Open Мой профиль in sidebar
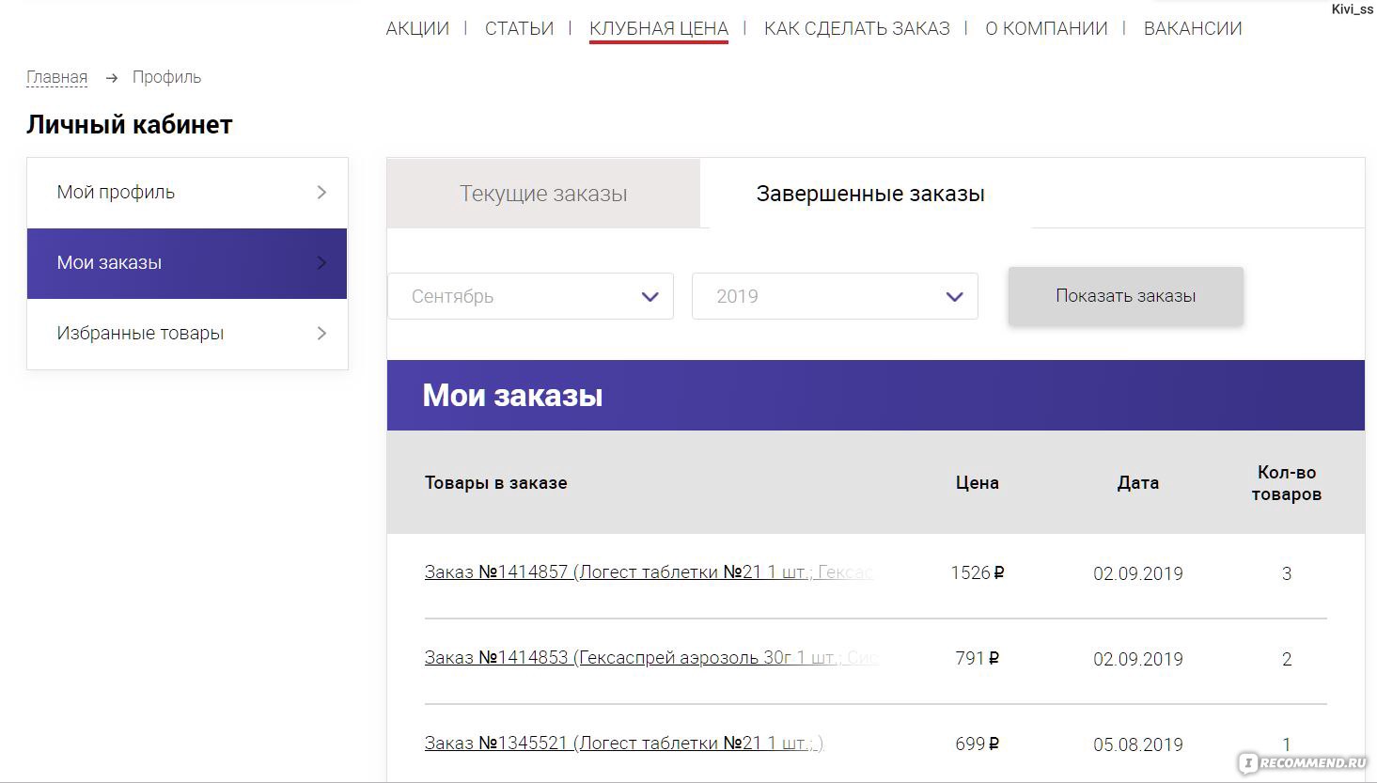1377x783 pixels. [x=187, y=193]
